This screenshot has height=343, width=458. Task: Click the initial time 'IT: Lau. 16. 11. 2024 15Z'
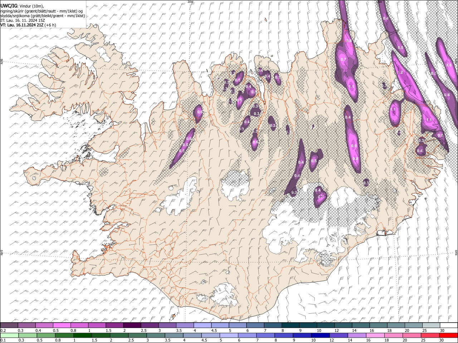(x=23, y=20)
